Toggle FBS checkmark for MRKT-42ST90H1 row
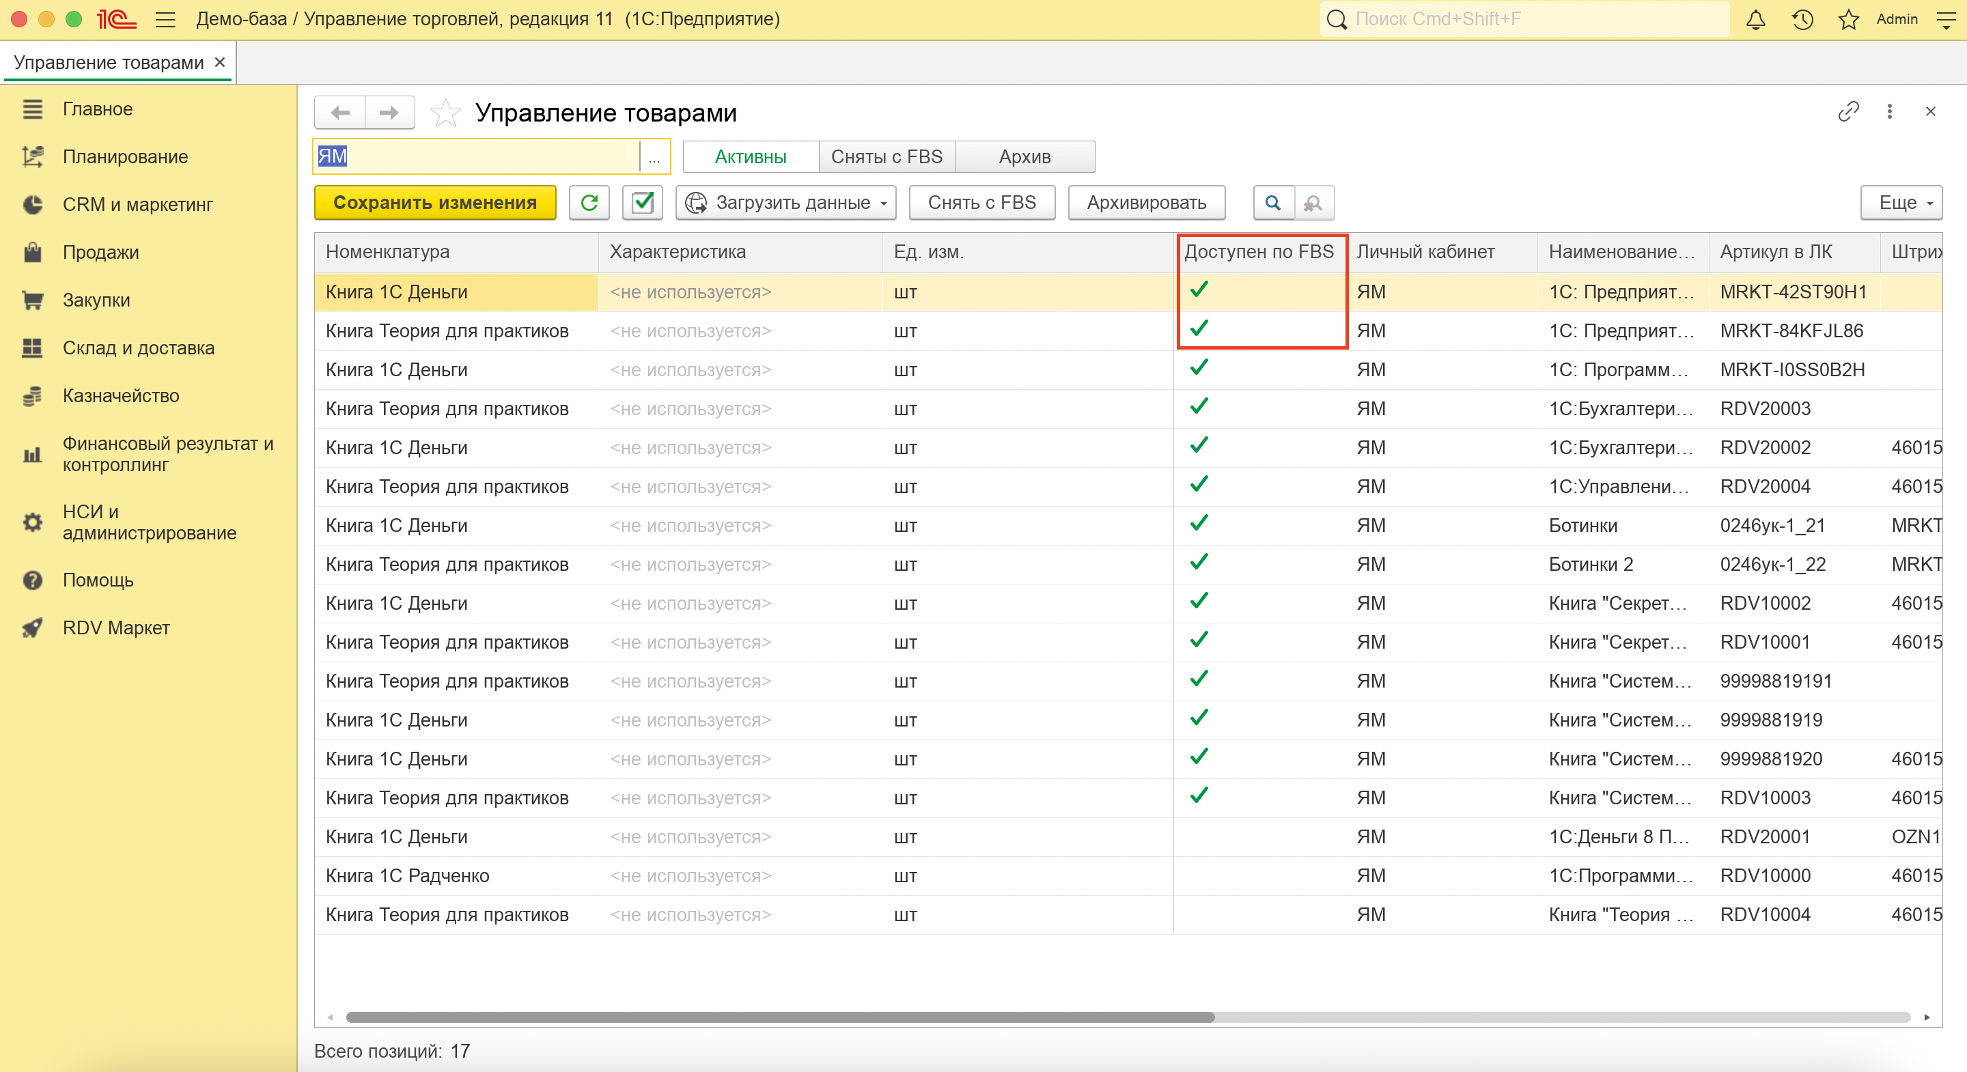Image resolution: width=1967 pixels, height=1072 pixels. (x=1199, y=290)
